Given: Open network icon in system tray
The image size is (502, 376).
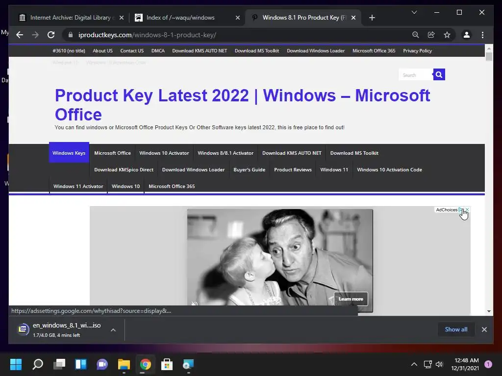Looking at the screenshot, I should click(x=427, y=364).
